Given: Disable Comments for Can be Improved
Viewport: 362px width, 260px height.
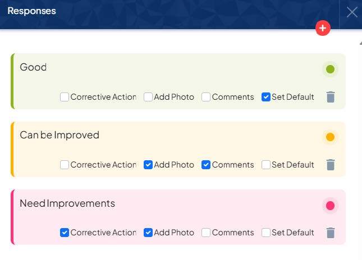Looking at the screenshot, I should (x=206, y=165).
